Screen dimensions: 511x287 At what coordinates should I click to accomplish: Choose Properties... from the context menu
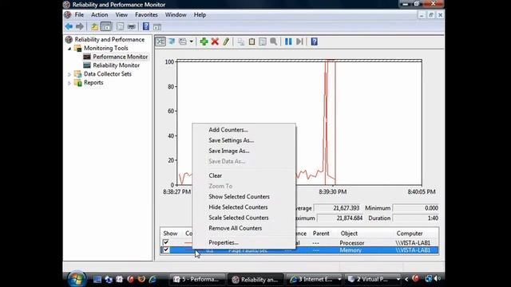pyautogui.click(x=244, y=242)
